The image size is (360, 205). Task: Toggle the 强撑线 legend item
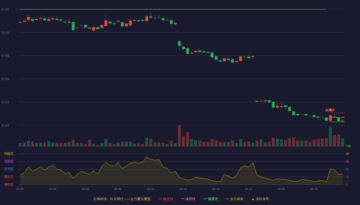[x=211, y=199]
